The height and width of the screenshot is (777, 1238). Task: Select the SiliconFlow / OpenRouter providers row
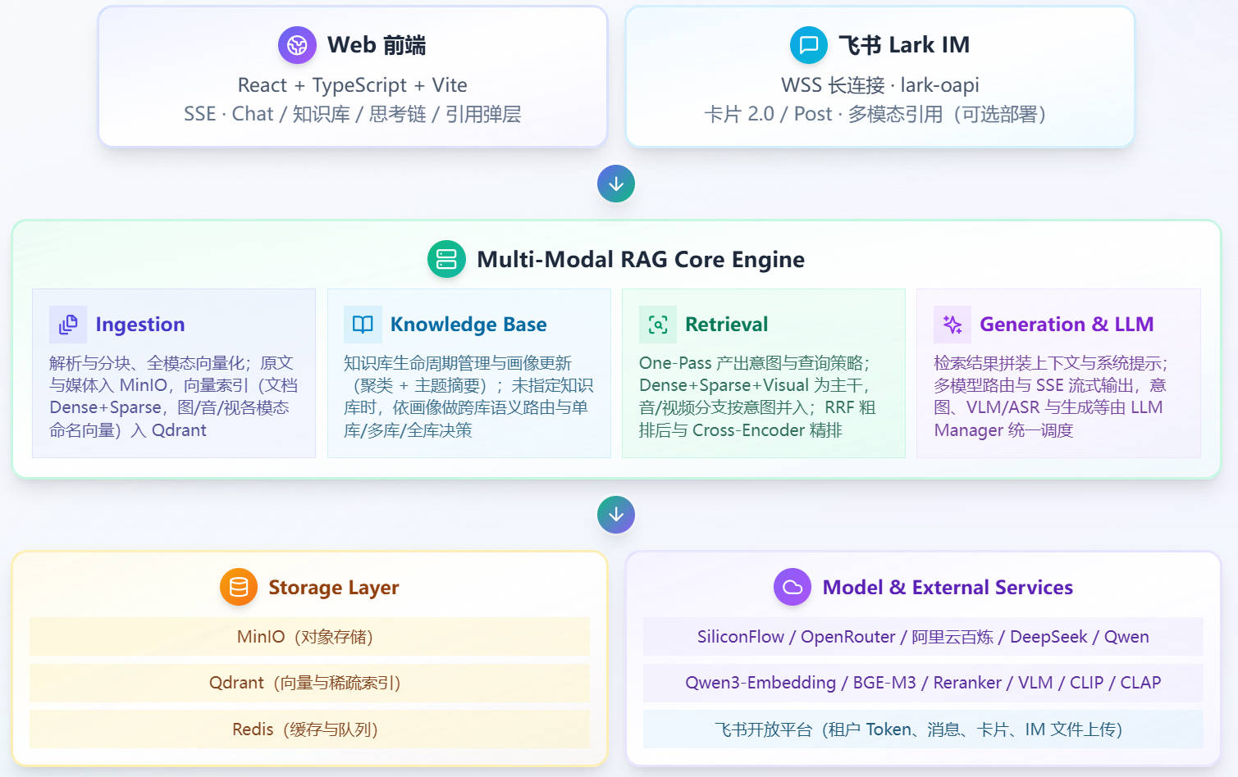[923, 637]
